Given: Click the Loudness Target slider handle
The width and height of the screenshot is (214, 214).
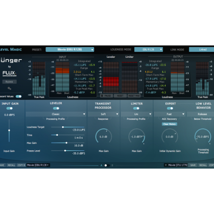Looking at the screenshot, I should 63,127.
